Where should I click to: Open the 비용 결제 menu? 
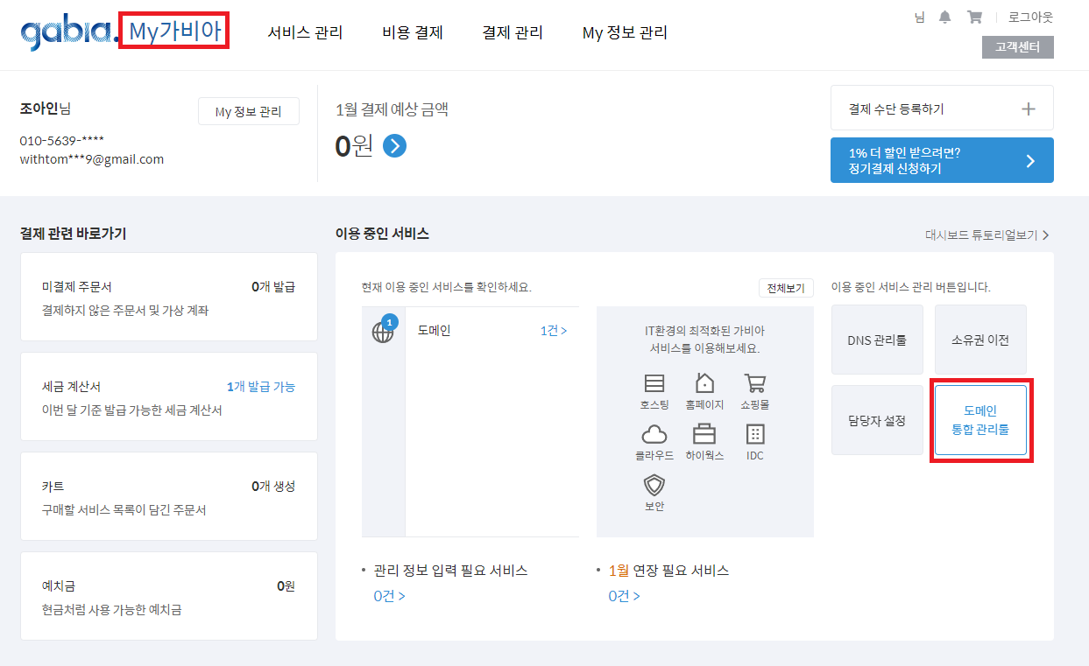[413, 32]
